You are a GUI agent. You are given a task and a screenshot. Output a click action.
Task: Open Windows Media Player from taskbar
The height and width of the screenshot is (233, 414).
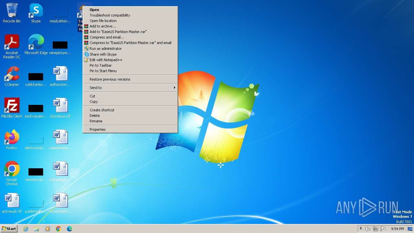click(x=48, y=229)
